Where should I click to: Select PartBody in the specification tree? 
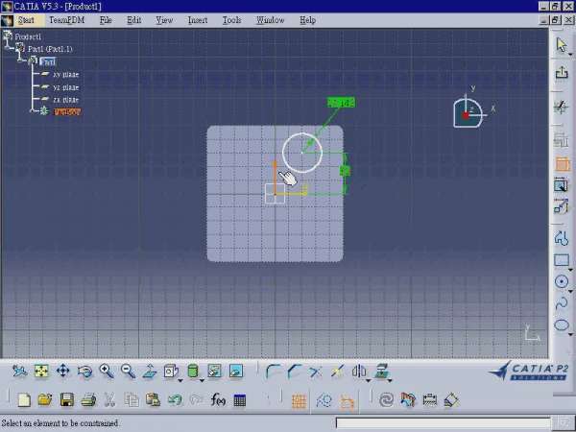point(67,111)
